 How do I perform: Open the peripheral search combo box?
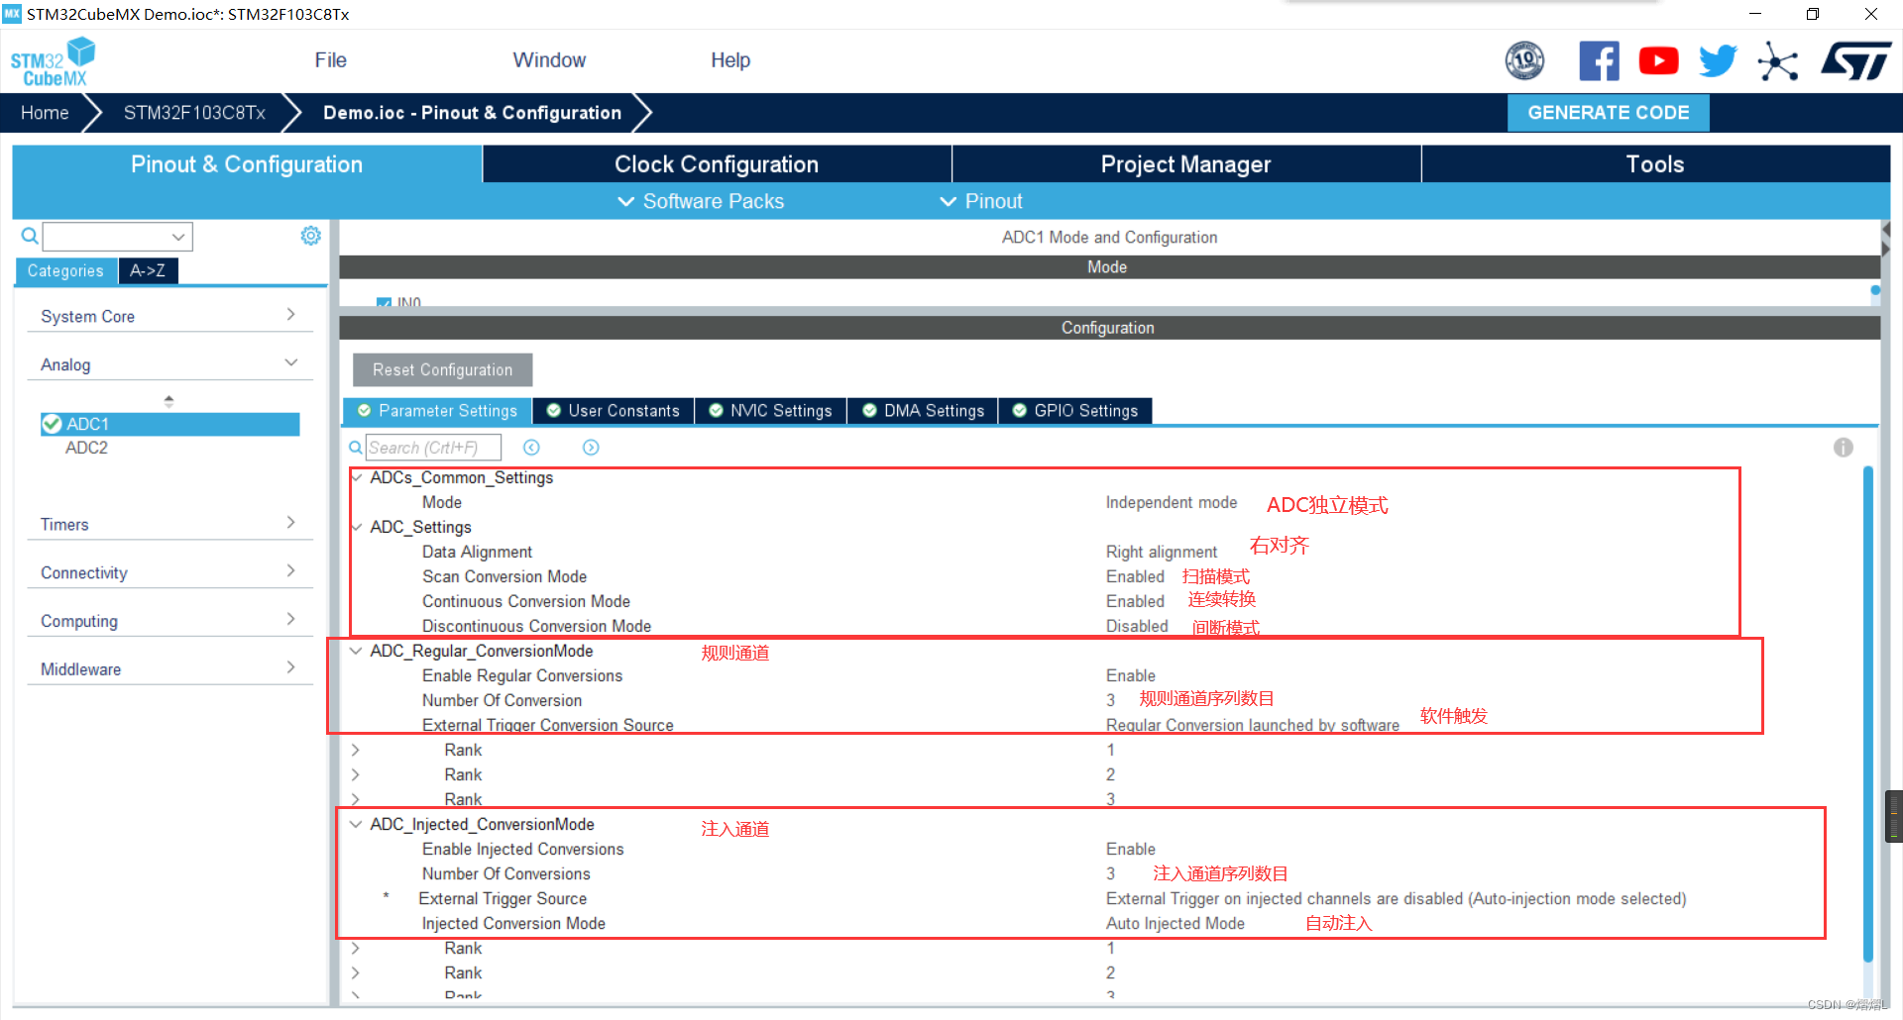coord(117,237)
